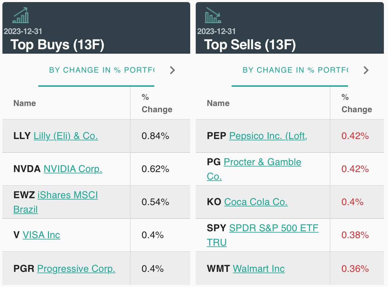Screen dimensions: 388x287
Task: Click the Top Buys rising chart icon
Action: click(x=21, y=16)
